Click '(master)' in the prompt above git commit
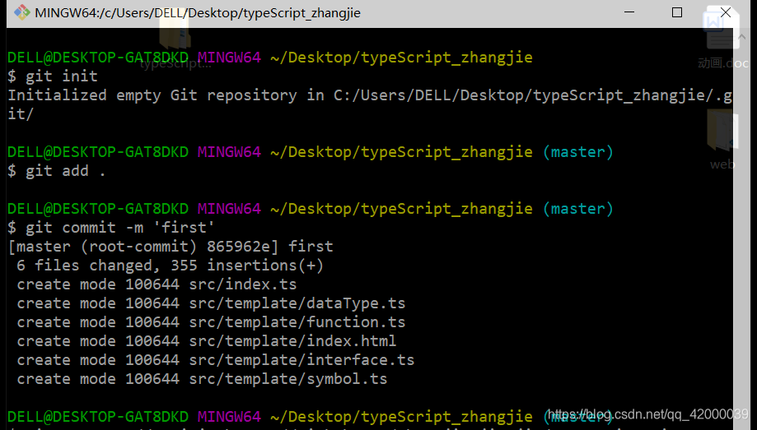757x430 pixels. (578, 209)
